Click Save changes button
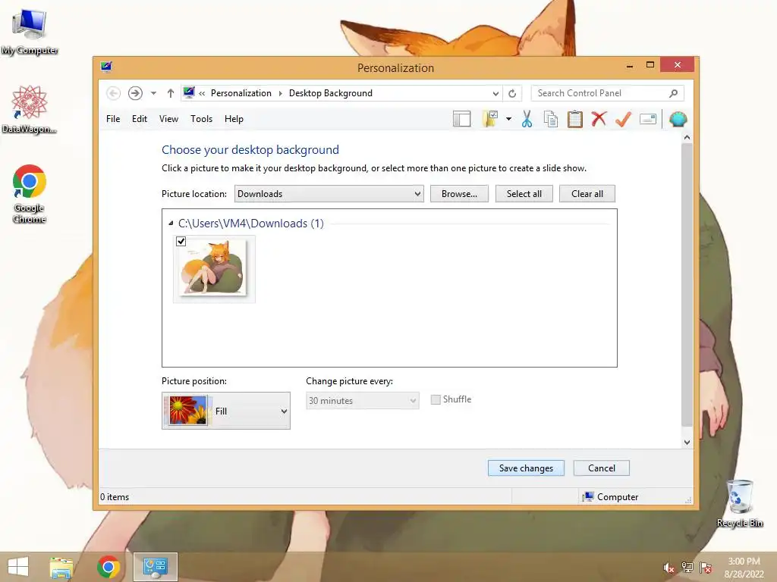Image resolution: width=777 pixels, height=582 pixels. 526,468
